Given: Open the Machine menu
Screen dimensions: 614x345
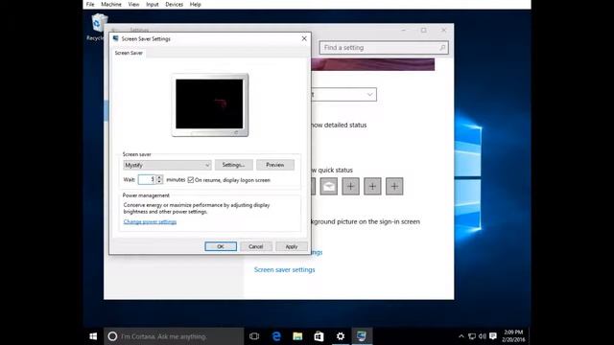Looking at the screenshot, I should point(111,4).
